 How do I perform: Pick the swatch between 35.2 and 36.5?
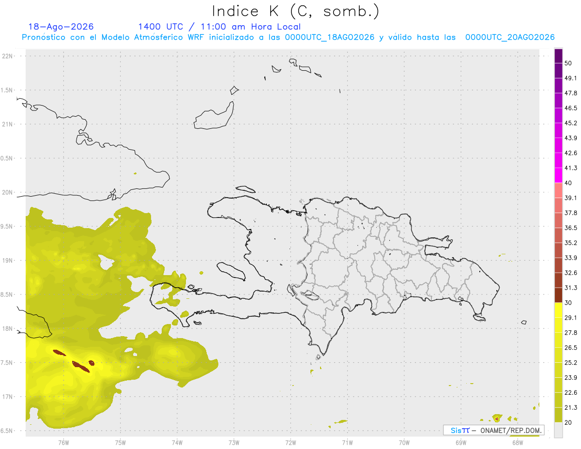click(x=559, y=235)
